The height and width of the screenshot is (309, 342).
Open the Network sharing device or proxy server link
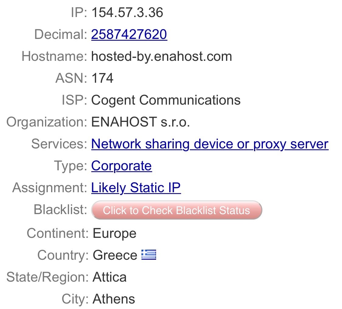tap(210, 144)
